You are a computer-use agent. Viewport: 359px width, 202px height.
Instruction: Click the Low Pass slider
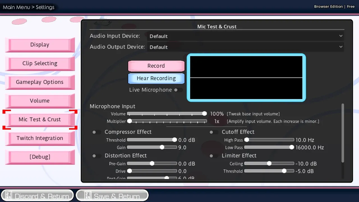[269, 147]
